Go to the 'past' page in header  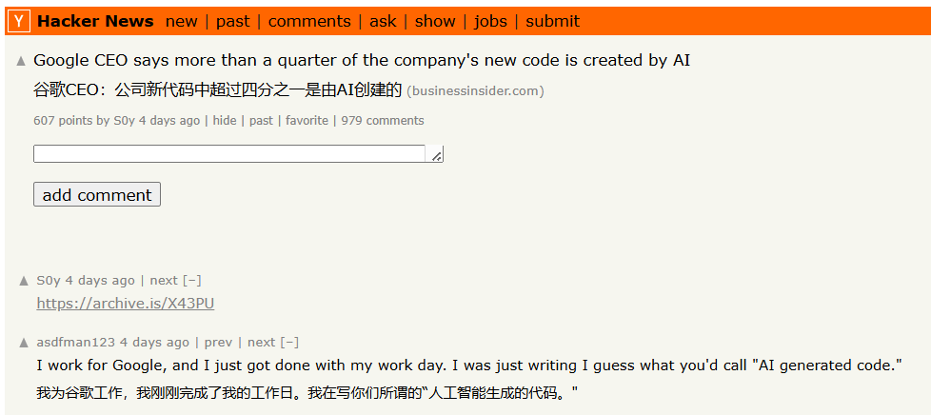(232, 21)
